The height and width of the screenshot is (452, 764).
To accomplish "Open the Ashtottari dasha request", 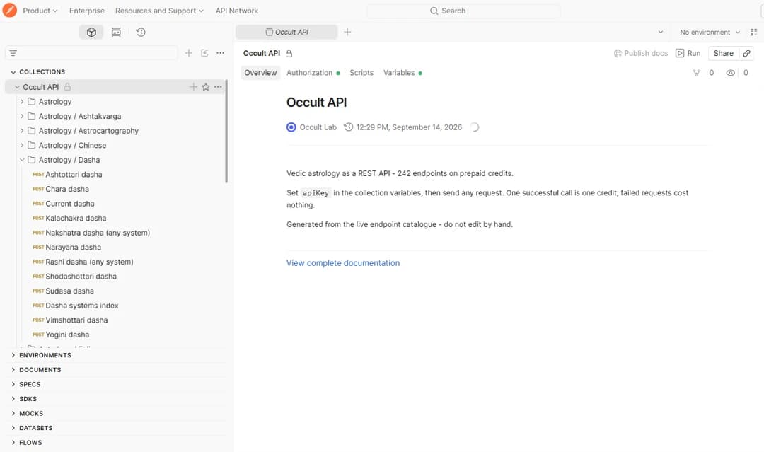I will (74, 175).
